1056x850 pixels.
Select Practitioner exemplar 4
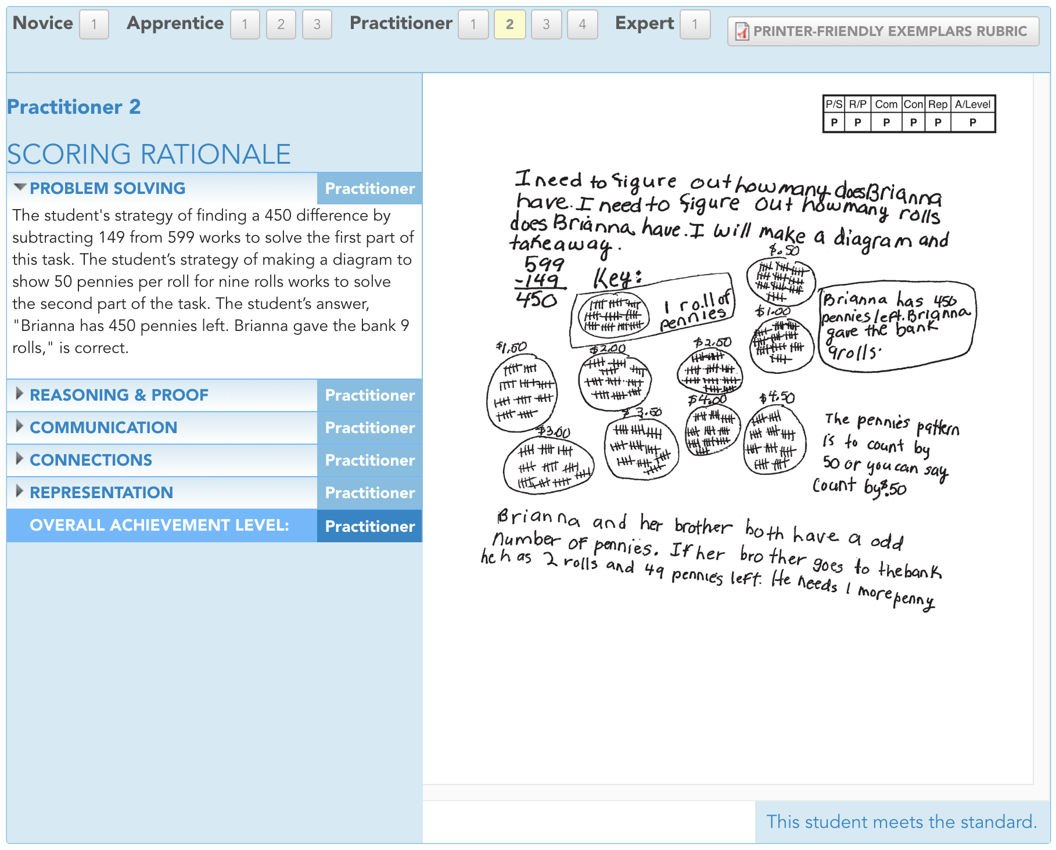pyautogui.click(x=583, y=24)
